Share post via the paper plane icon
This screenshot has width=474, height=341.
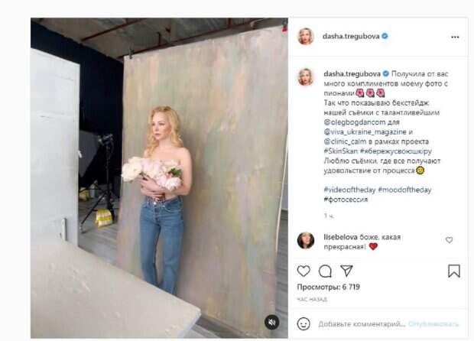point(346,271)
